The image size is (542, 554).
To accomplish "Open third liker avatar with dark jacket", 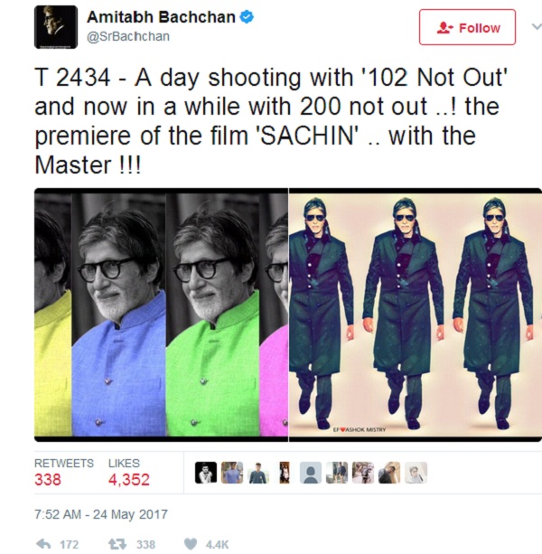I will 258,473.
